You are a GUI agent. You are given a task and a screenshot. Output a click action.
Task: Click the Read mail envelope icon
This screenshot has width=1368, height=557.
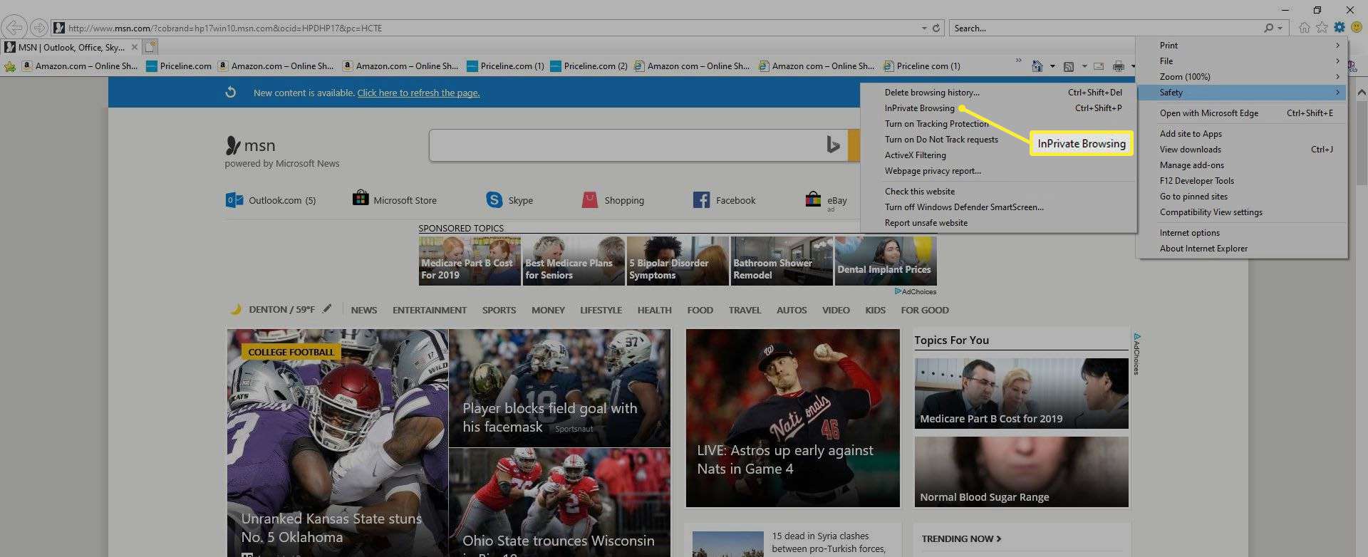point(1099,66)
